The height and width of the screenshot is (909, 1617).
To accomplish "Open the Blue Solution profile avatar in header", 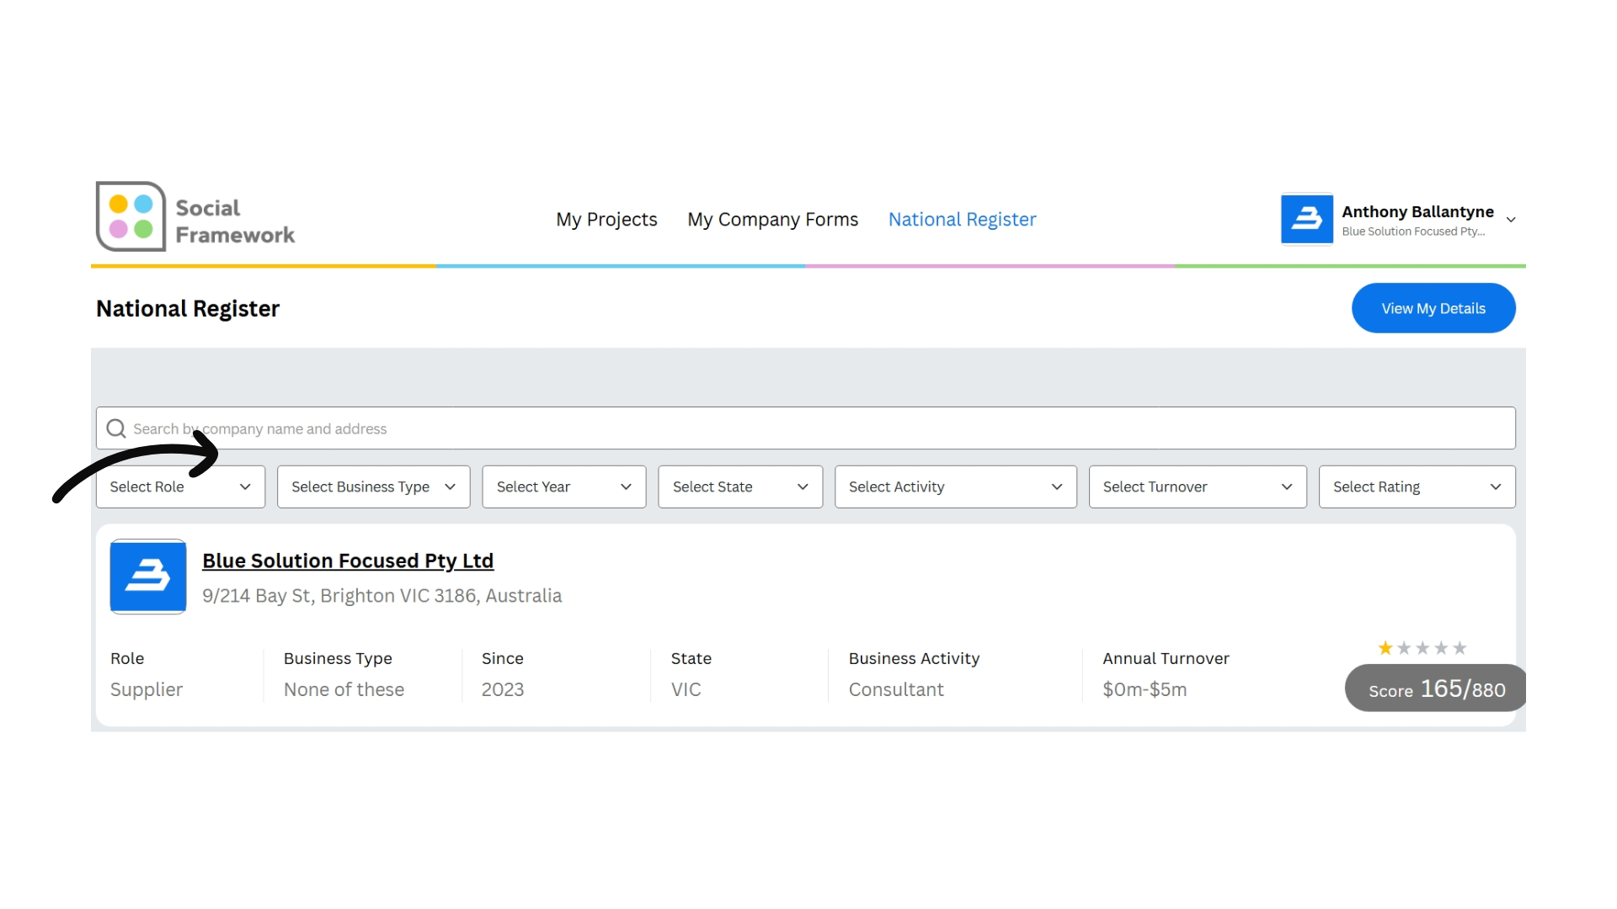I will click(1307, 219).
